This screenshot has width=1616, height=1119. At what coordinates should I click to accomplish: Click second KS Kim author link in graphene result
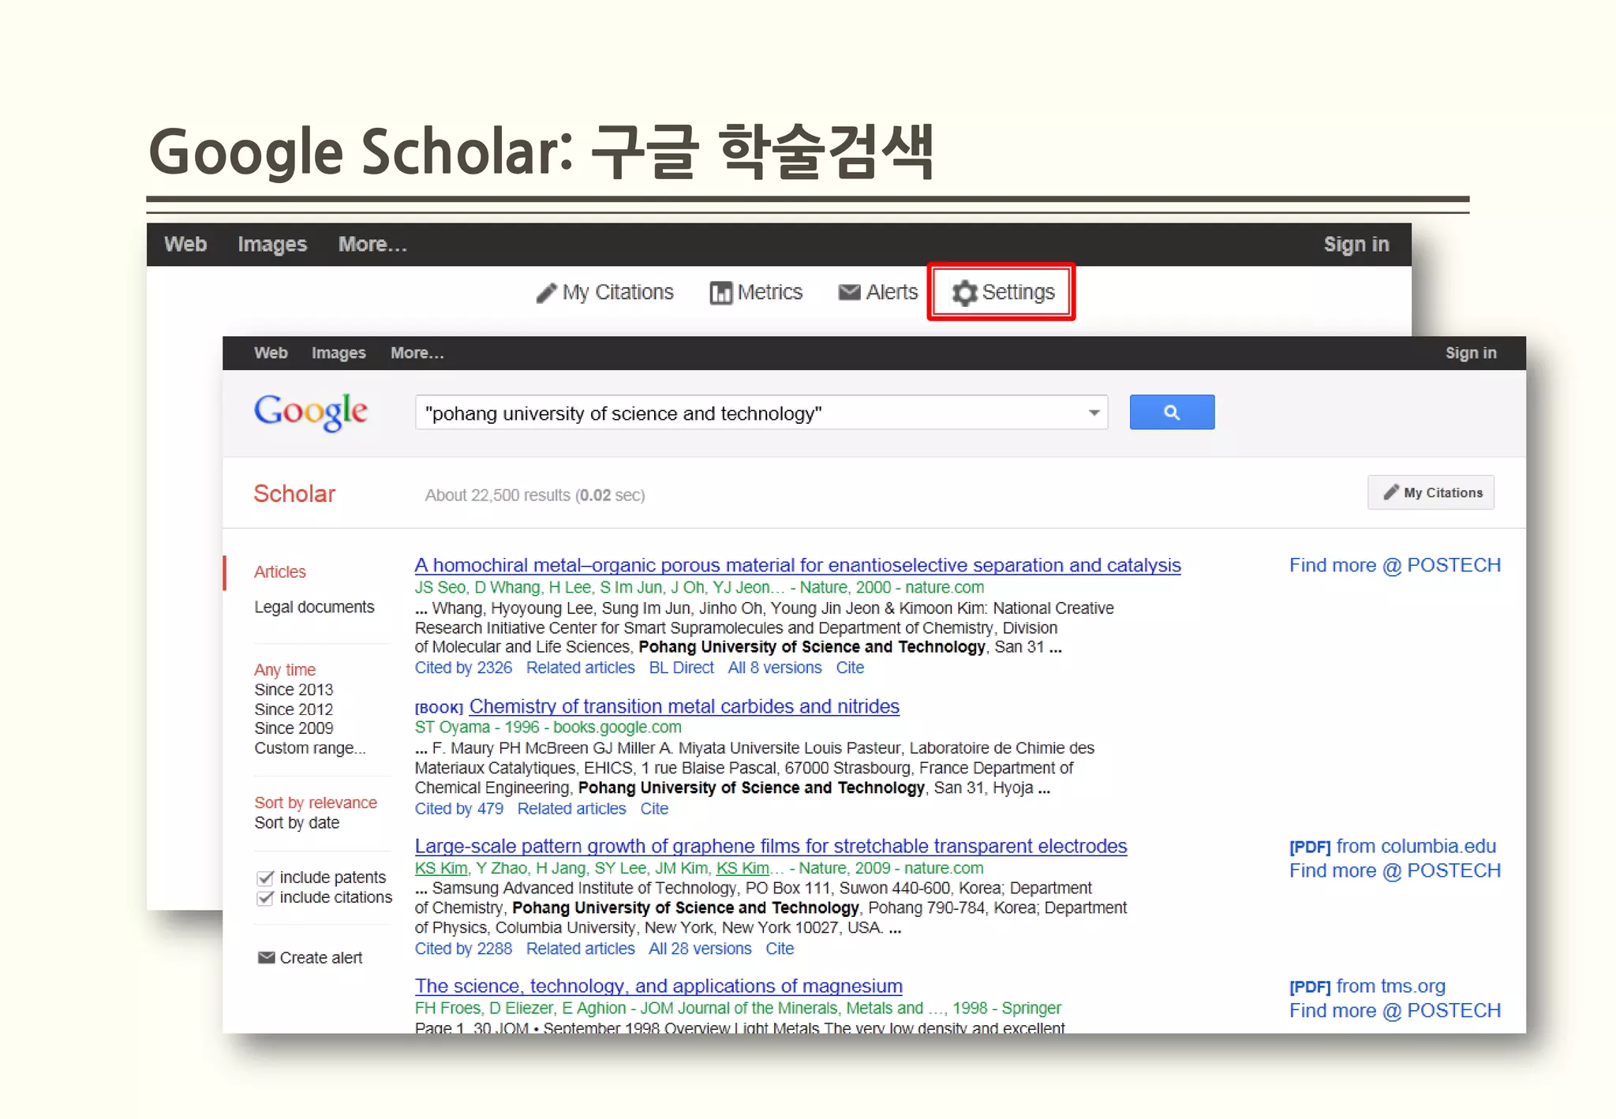(x=743, y=868)
